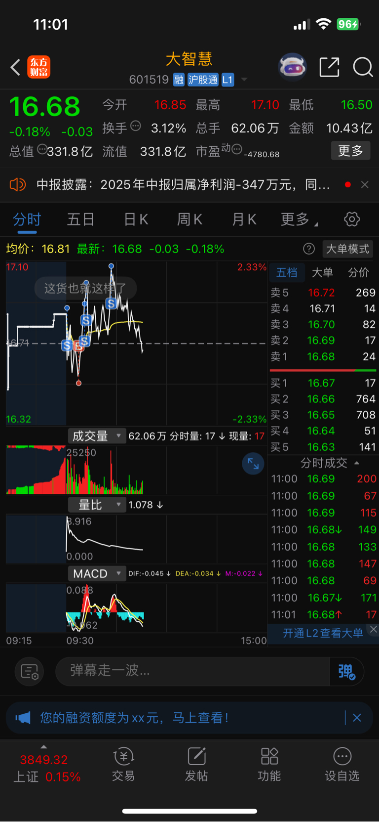The height and width of the screenshot is (822, 379).
Task: Tap the back arrow icon
Action: click(16, 67)
